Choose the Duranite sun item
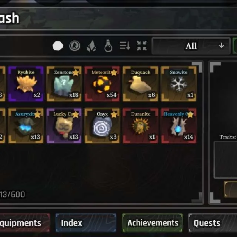This screenshot has width=237, height=237. pyautogui.click(x=141, y=126)
